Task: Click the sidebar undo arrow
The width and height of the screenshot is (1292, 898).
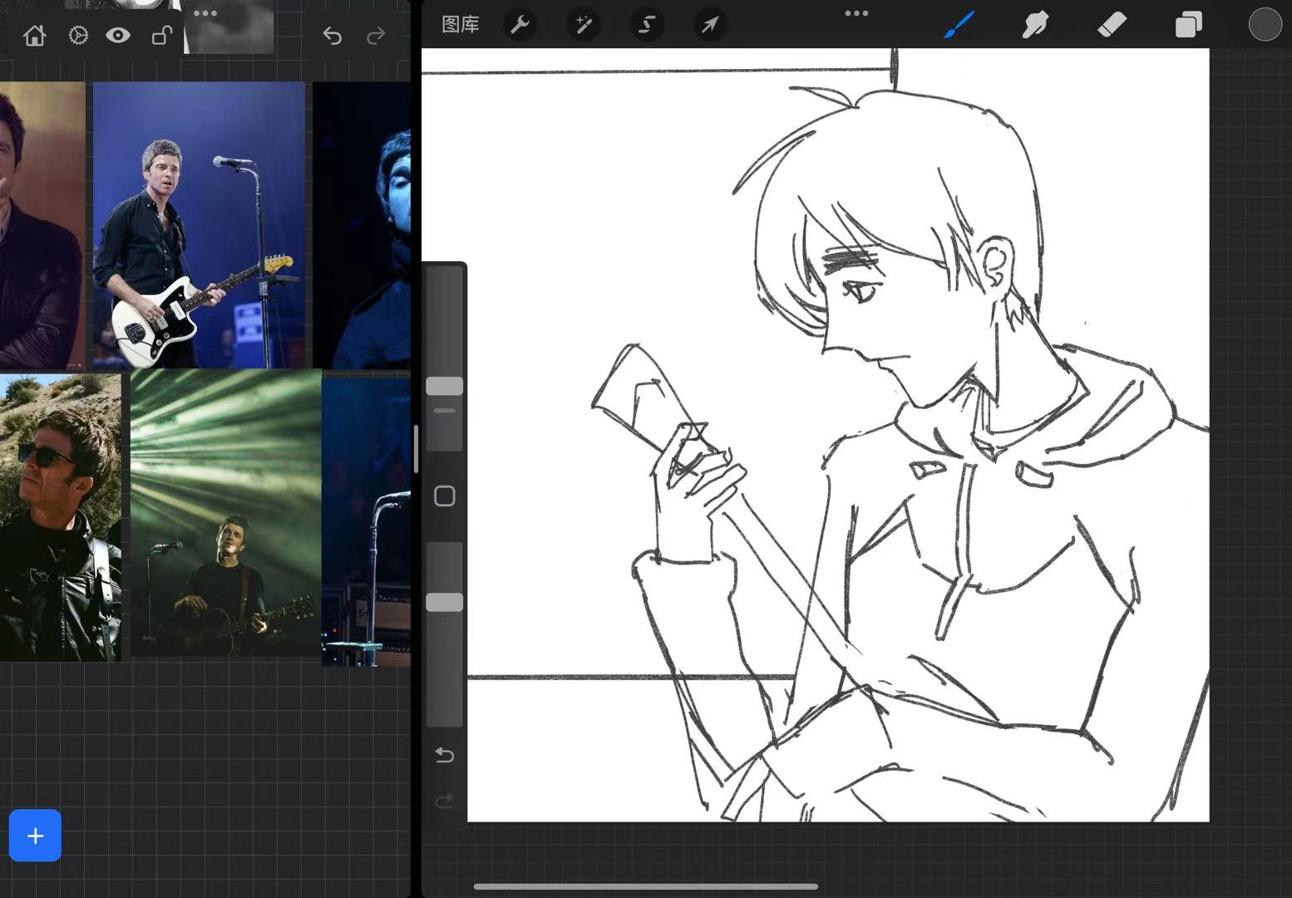Action: click(445, 755)
